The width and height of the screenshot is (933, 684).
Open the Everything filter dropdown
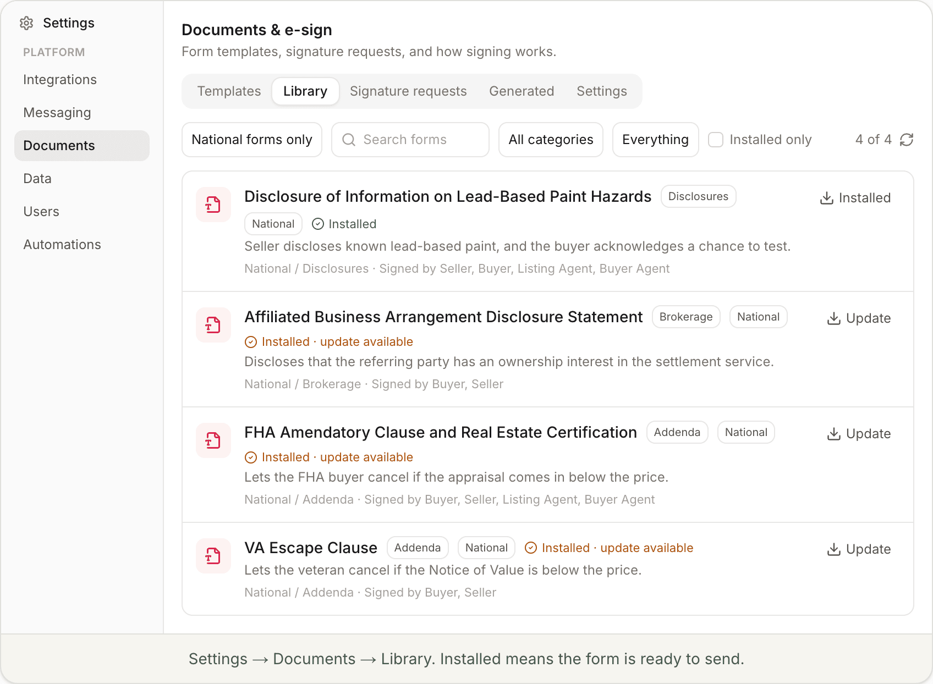pyautogui.click(x=655, y=140)
